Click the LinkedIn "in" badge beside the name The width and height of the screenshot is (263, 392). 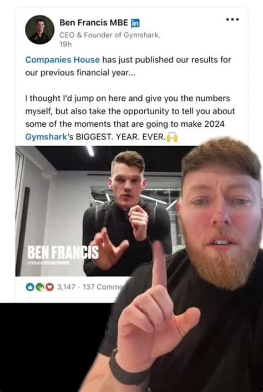pos(135,23)
